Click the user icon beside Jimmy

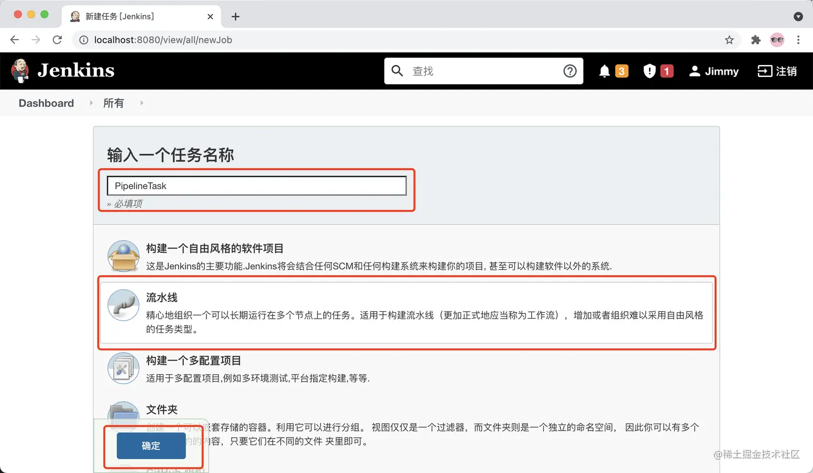[x=695, y=71]
